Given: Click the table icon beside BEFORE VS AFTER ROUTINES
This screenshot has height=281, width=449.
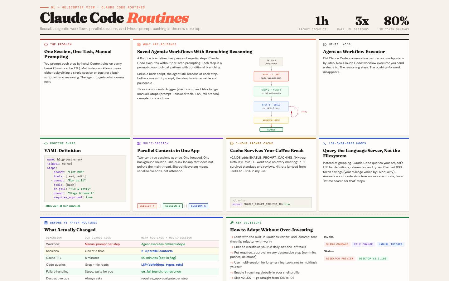Looking at the screenshot, I should (46, 223).
